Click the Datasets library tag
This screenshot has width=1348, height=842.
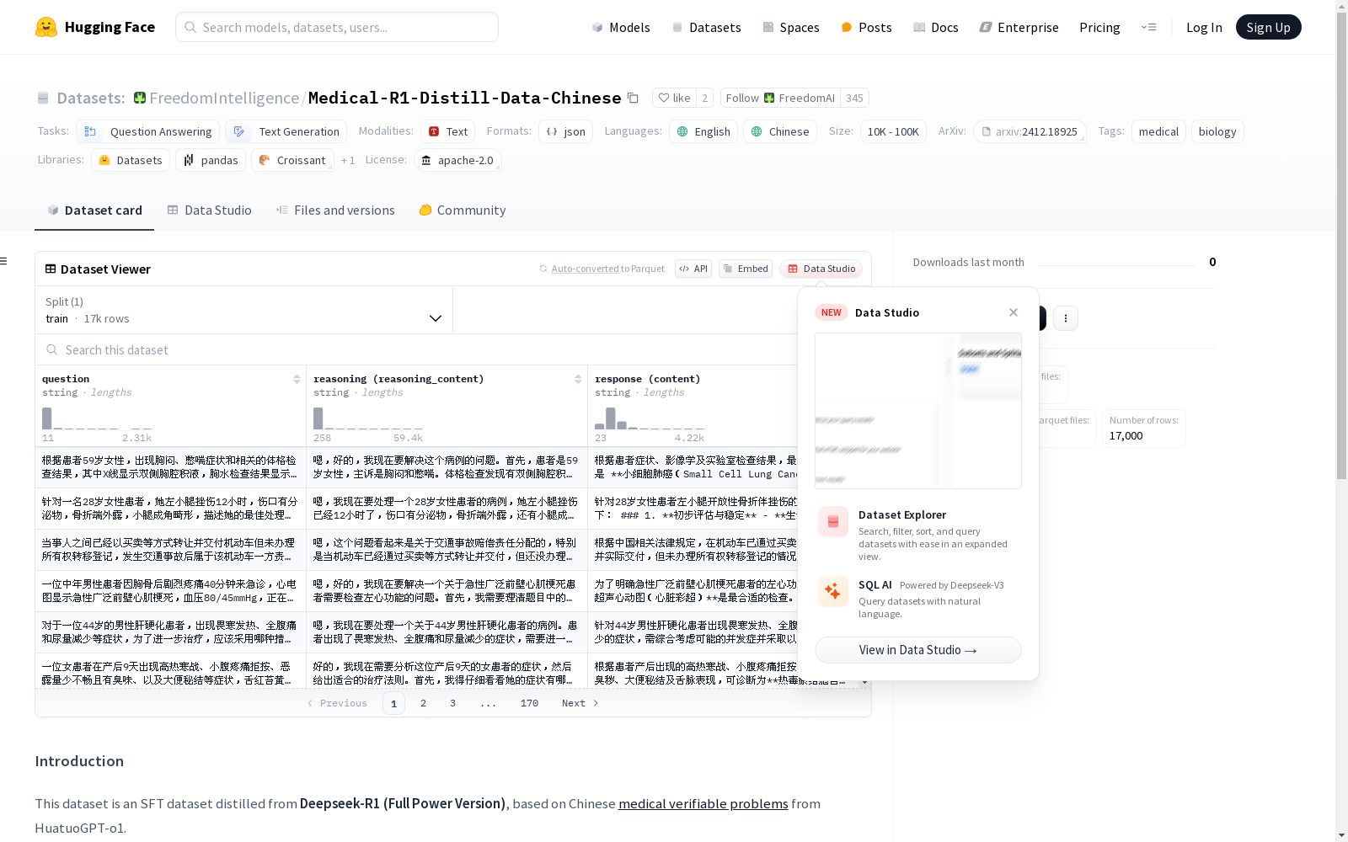[131, 160]
